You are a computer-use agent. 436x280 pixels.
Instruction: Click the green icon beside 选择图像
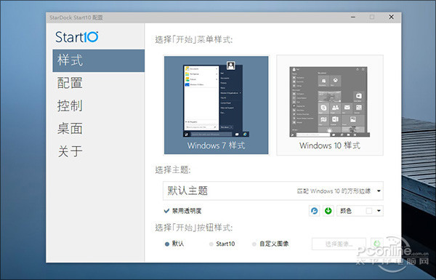(x=376, y=244)
